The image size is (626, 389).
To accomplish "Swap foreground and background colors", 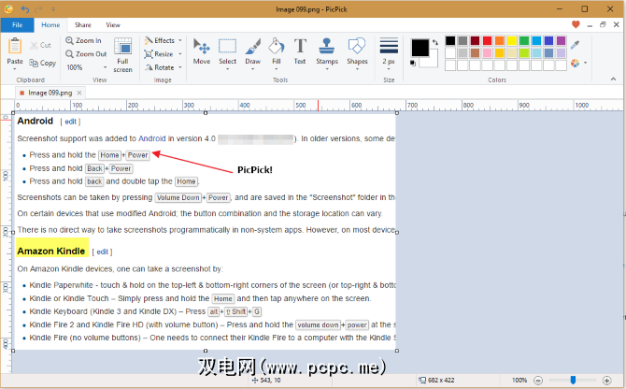I will (x=435, y=41).
